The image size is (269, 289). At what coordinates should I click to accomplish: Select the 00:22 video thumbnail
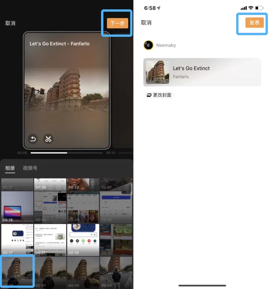point(83,184)
